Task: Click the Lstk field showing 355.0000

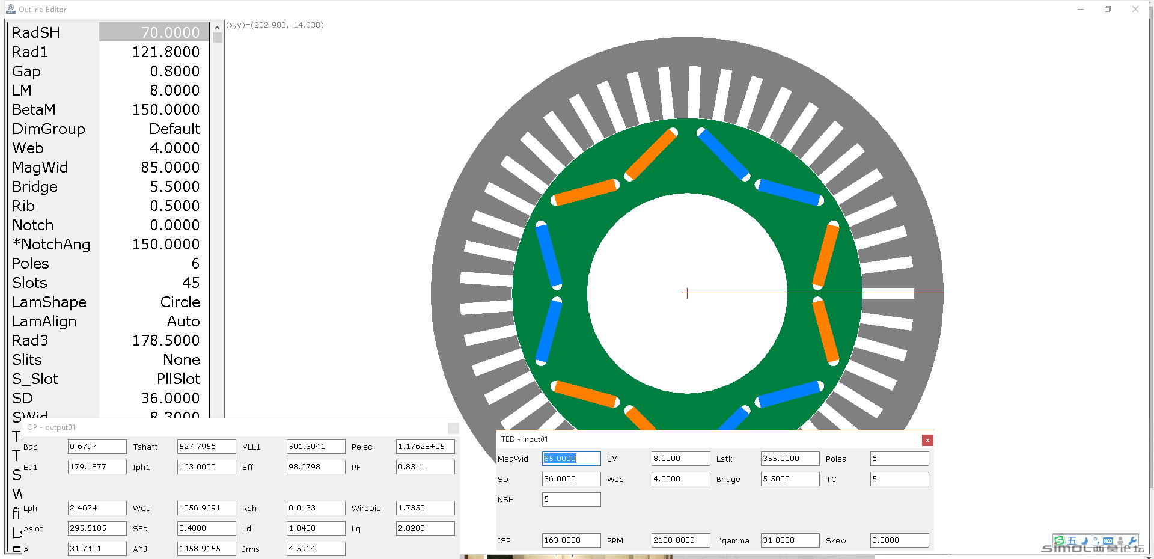Action: pos(790,459)
